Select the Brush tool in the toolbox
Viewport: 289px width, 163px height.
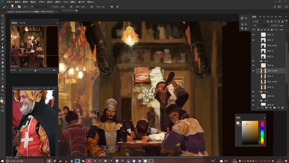point(3,43)
